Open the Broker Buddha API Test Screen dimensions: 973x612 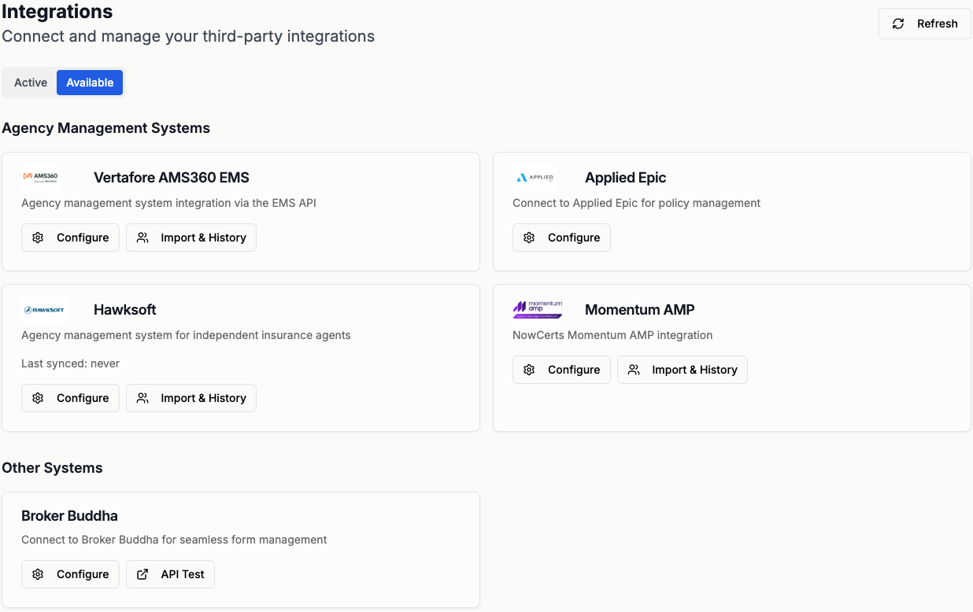tap(170, 574)
